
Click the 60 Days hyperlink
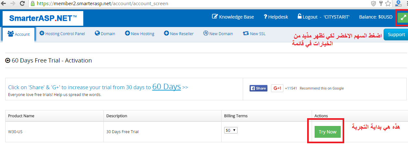[x=166, y=87]
